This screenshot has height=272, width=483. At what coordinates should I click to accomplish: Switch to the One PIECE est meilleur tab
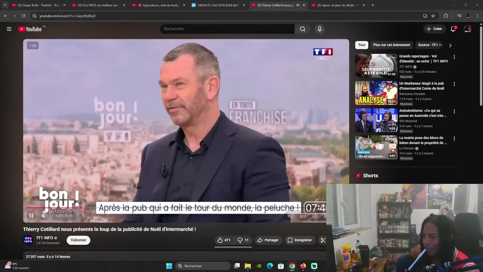[98, 5]
